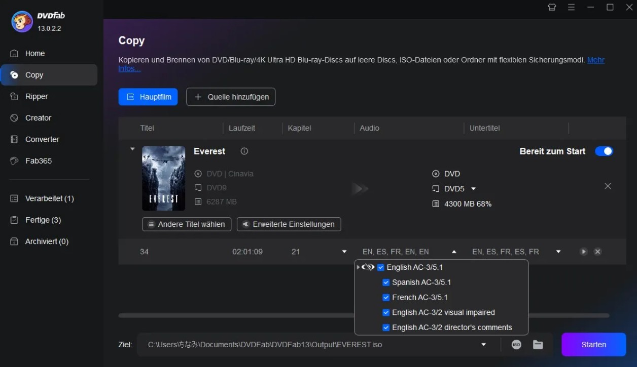Open Erweiterte Einstellungen
The height and width of the screenshot is (367, 637).
click(x=289, y=224)
